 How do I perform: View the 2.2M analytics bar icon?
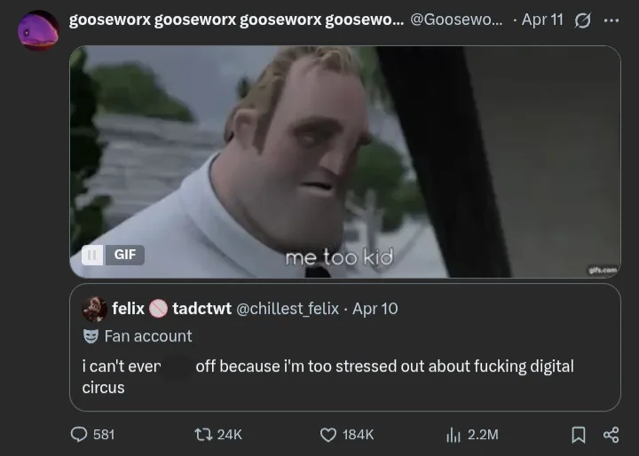(x=454, y=435)
